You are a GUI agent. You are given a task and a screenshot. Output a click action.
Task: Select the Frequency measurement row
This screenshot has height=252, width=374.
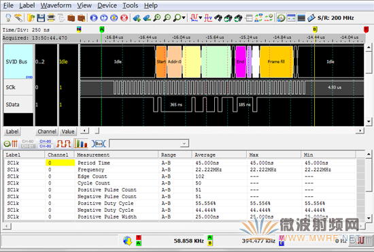[x=181, y=170]
